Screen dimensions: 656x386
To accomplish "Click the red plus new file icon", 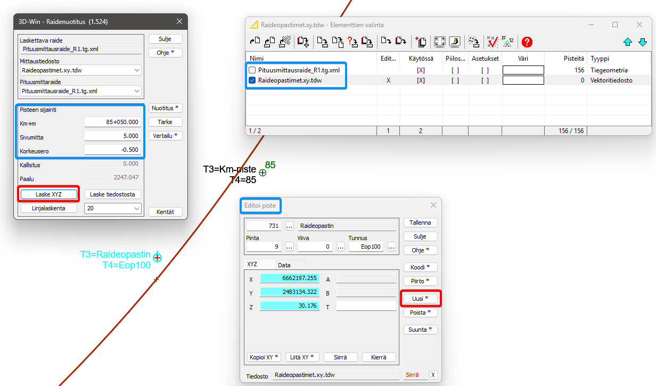I will coord(421,42).
